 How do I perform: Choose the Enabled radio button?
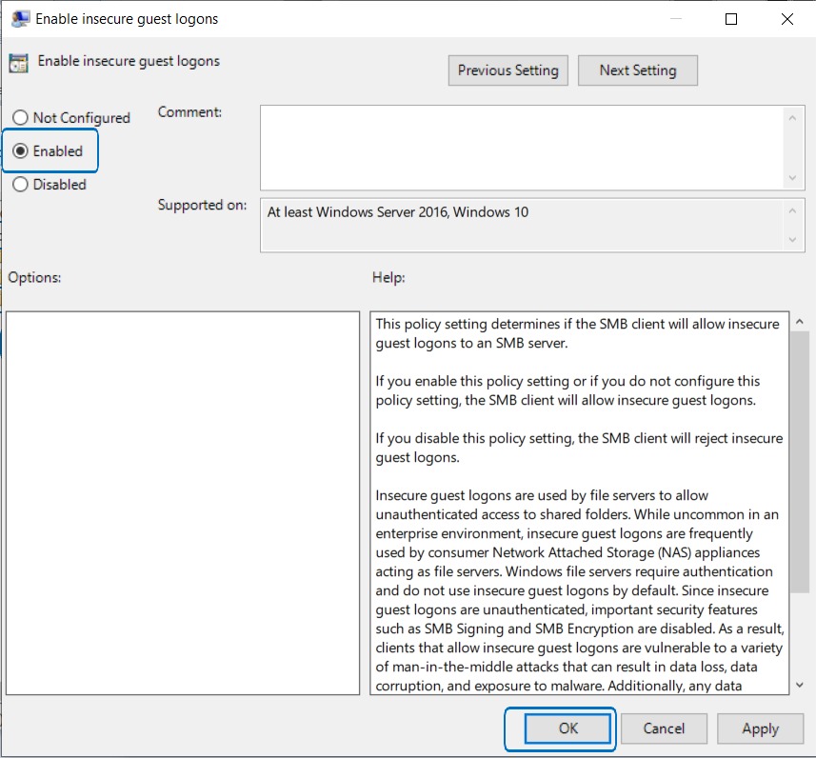pyautogui.click(x=20, y=151)
